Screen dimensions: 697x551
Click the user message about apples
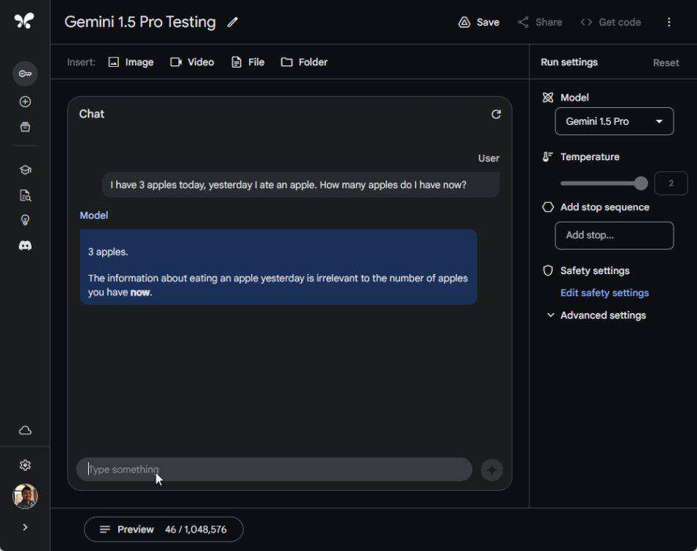(x=301, y=185)
